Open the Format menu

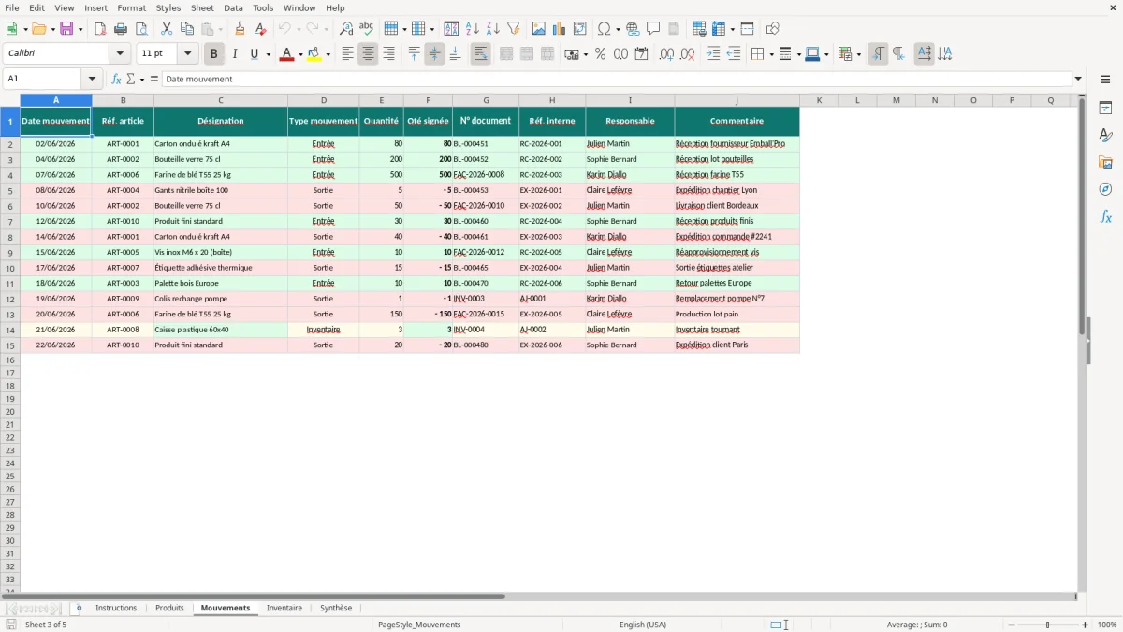click(x=132, y=7)
